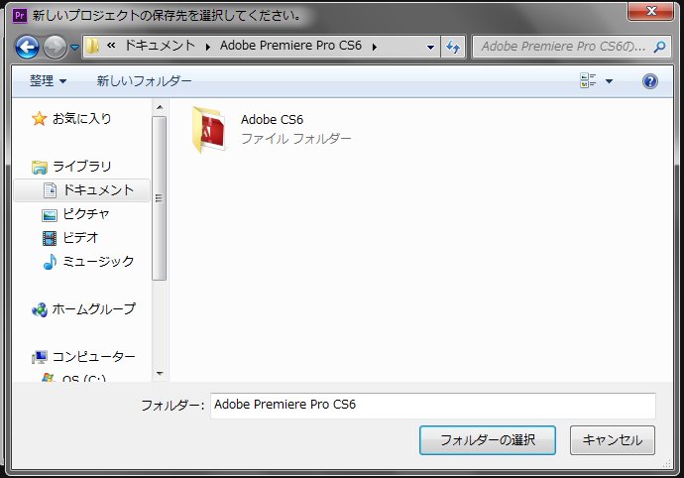Show hidden path levels via « chevron
The width and height of the screenshot is (684, 478).
click(111, 46)
